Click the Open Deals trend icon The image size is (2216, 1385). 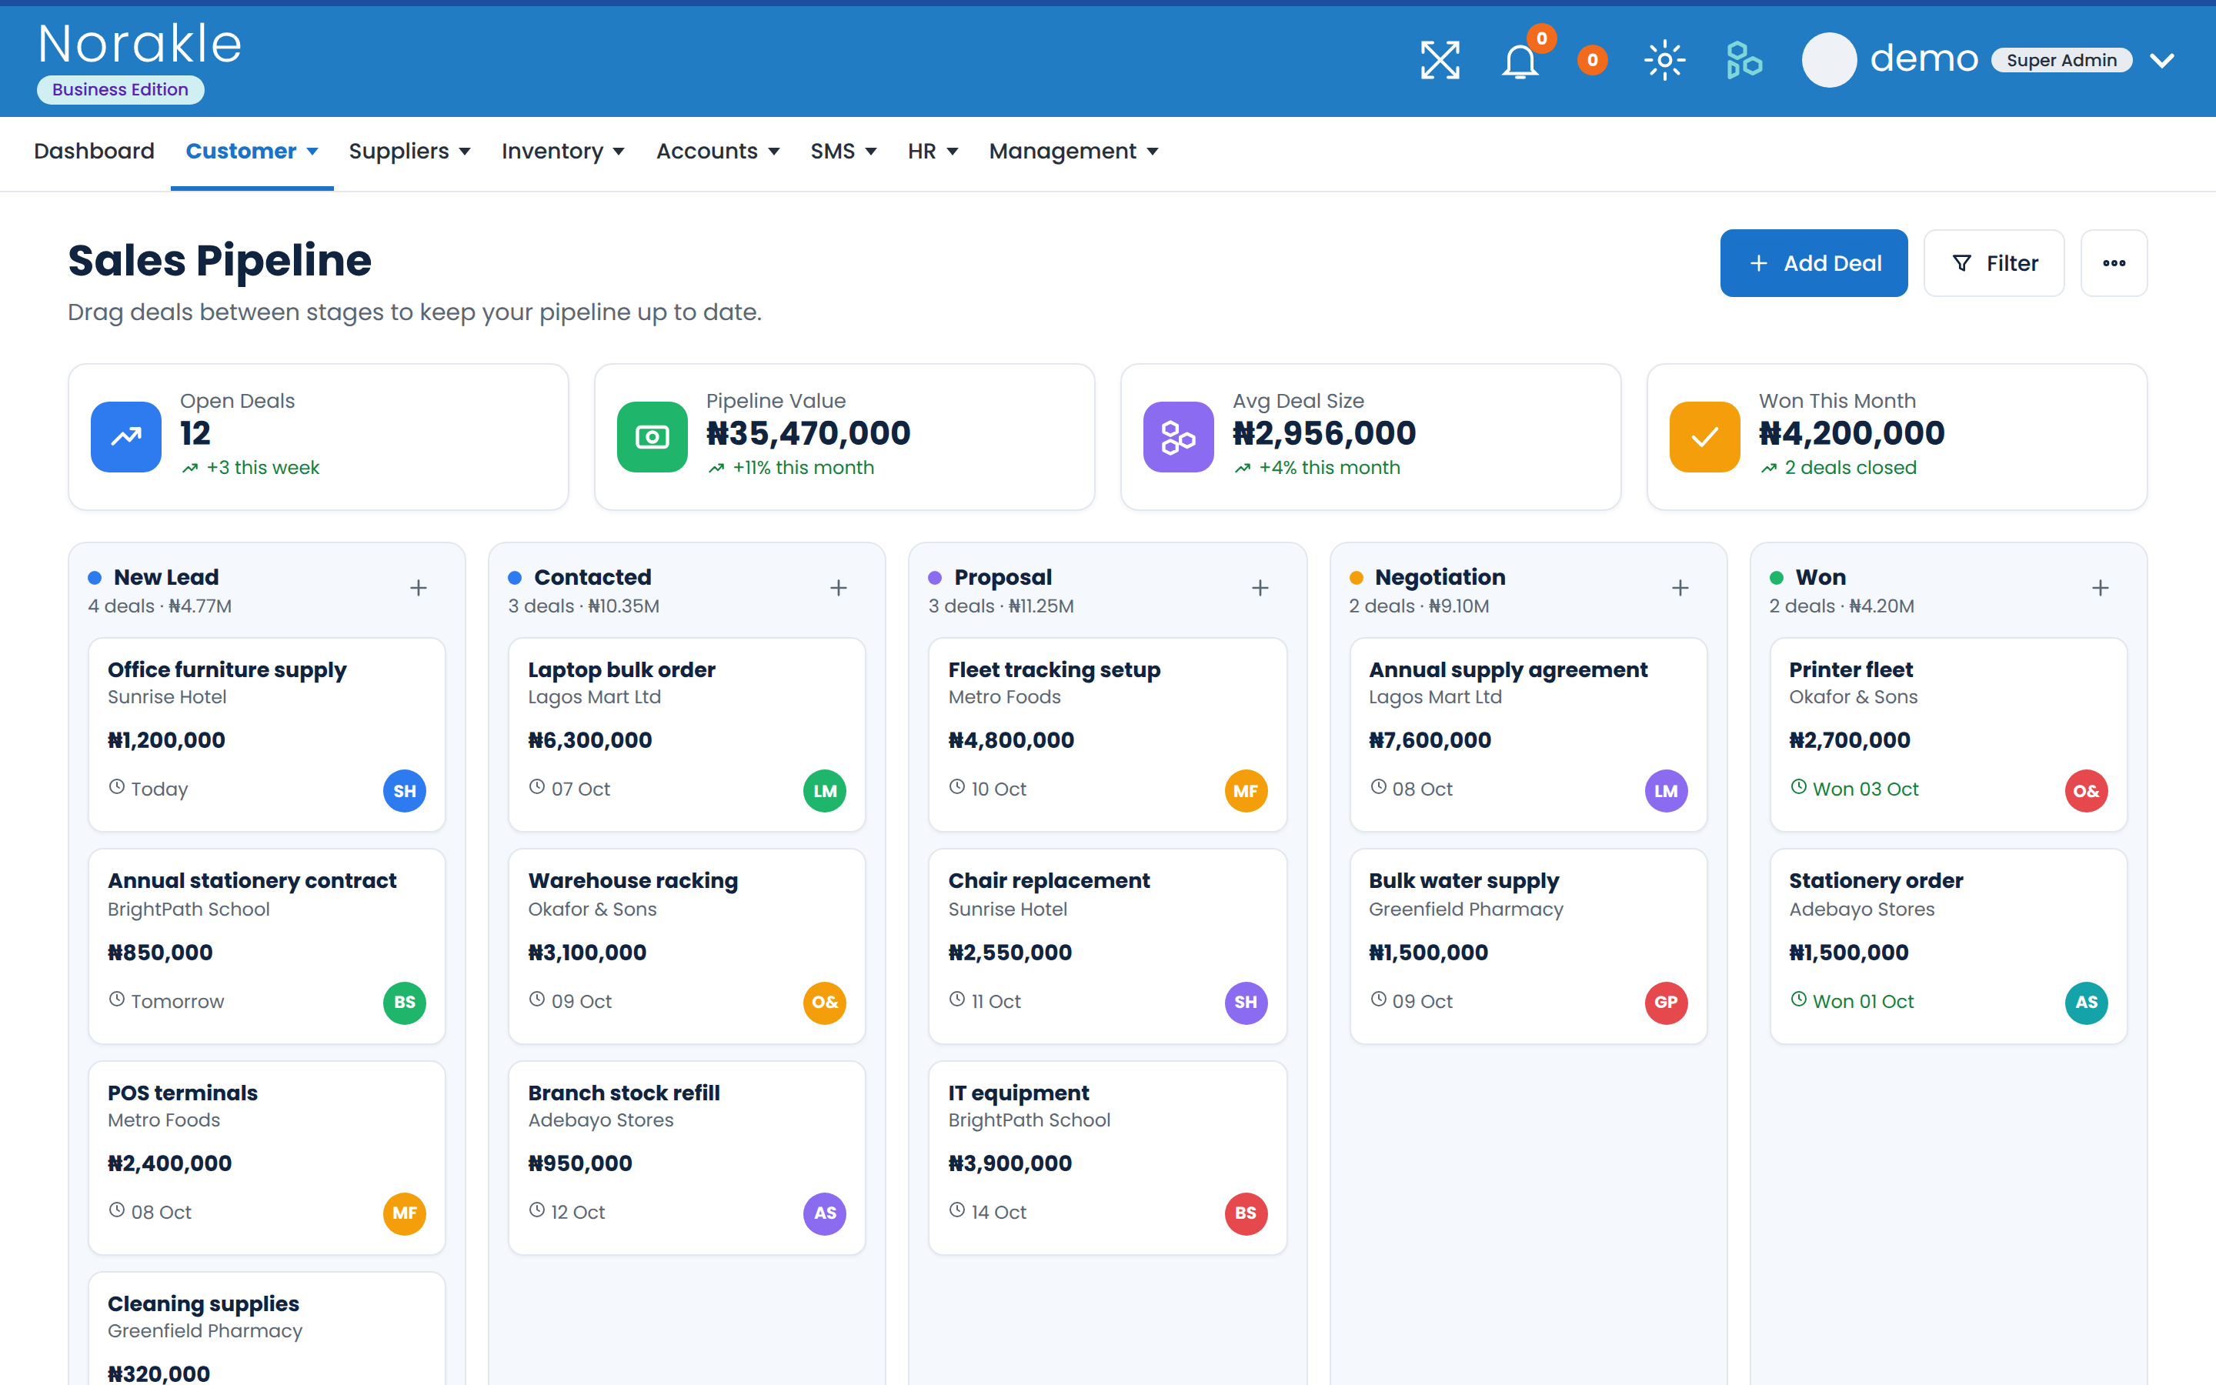coord(126,437)
